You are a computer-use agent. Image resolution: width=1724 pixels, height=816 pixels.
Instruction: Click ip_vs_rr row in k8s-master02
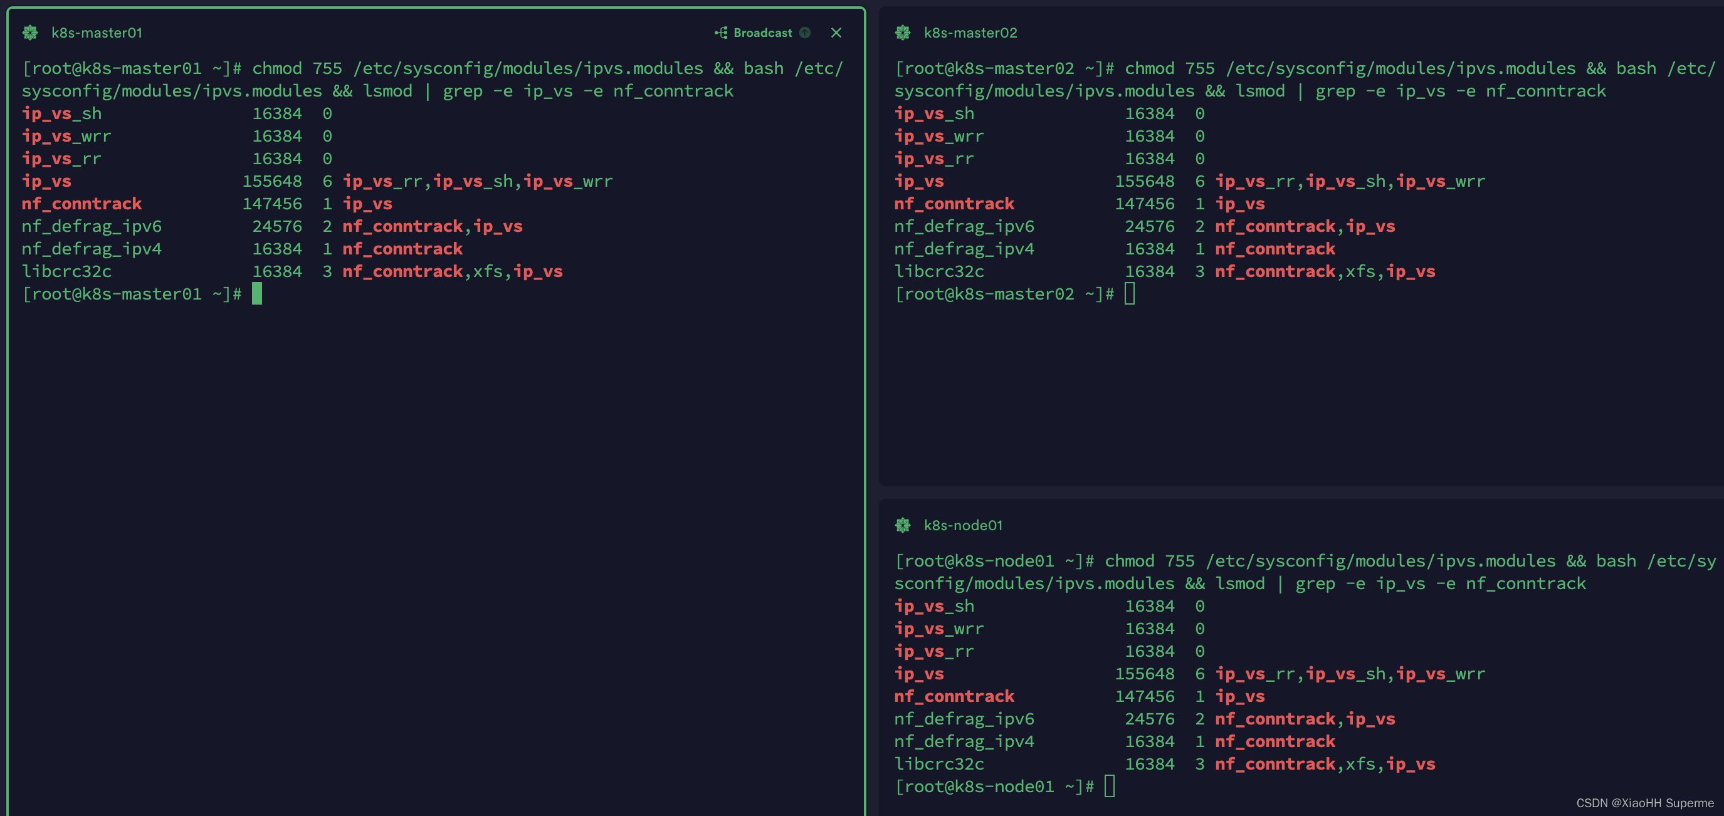1049,159
